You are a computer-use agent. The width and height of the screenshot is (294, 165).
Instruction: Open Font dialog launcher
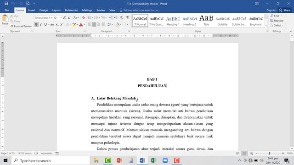(x=85, y=32)
